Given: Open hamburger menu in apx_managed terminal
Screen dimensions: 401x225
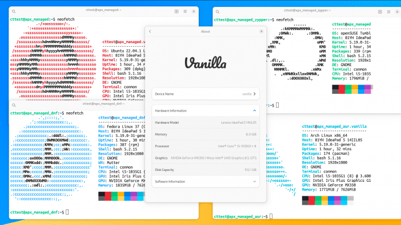Looking at the screenshot, I should click(x=185, y=12).
